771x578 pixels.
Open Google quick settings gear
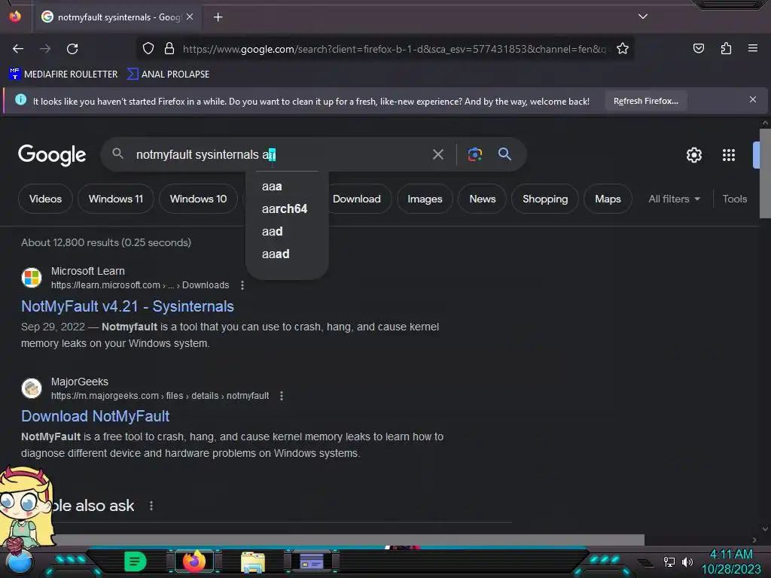[x=693, y=155]
